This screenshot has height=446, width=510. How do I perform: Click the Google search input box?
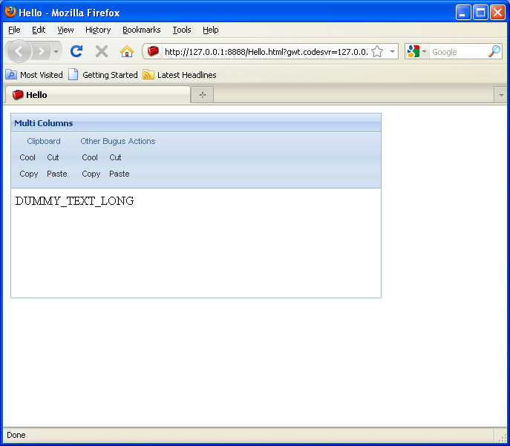click(x=458, y=52)
